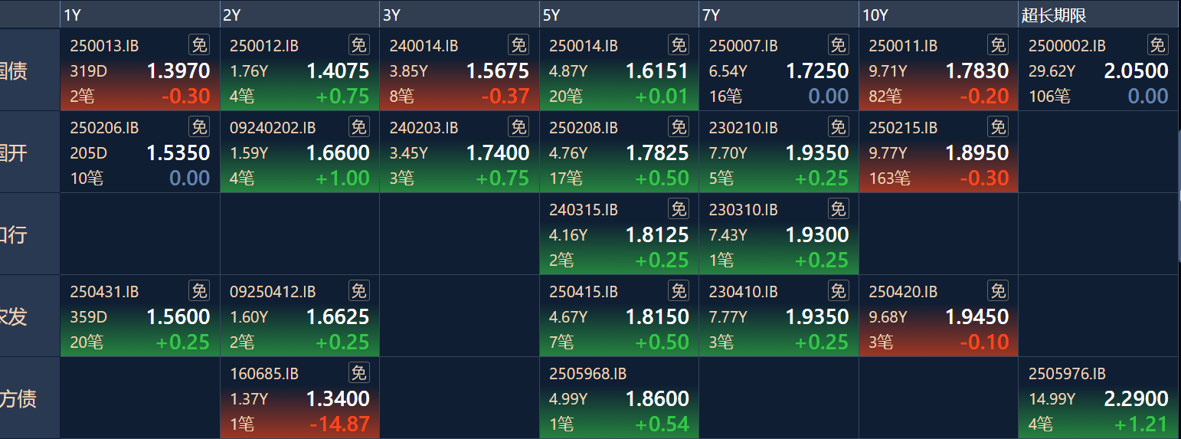
Task: Click the 免 badge on 09240202.IB
Action: point(358,127)
